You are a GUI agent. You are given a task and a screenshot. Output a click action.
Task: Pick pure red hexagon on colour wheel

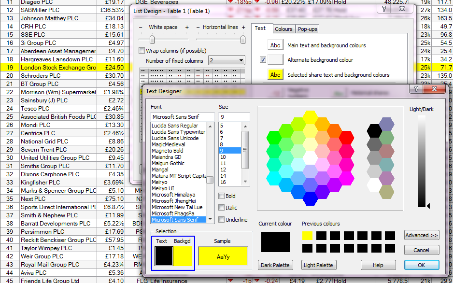tap(346, 138)
